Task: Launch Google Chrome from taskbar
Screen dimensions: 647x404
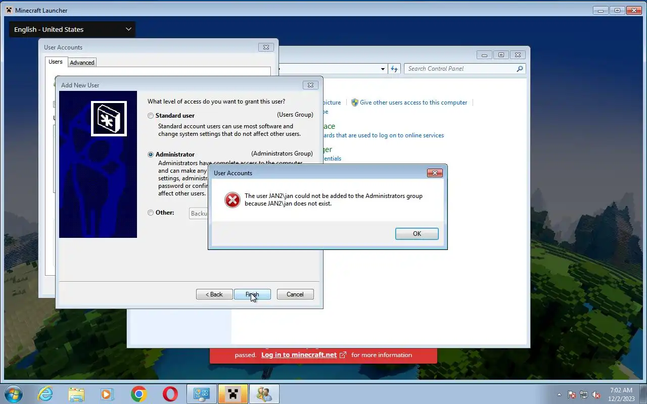Action: (138, 394)
